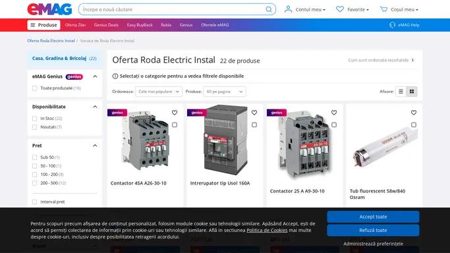
Task: Check the Sub 50 price filter
Action: 35,157
